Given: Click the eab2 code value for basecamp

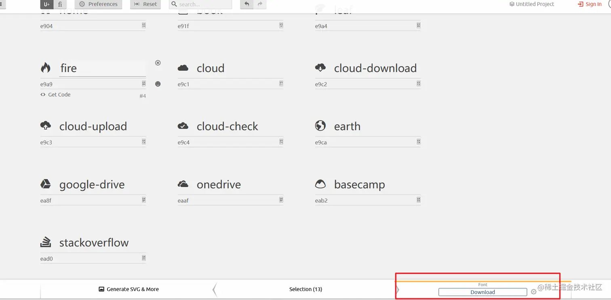Looking at the screenshot, I should click(x=321, y=200).
